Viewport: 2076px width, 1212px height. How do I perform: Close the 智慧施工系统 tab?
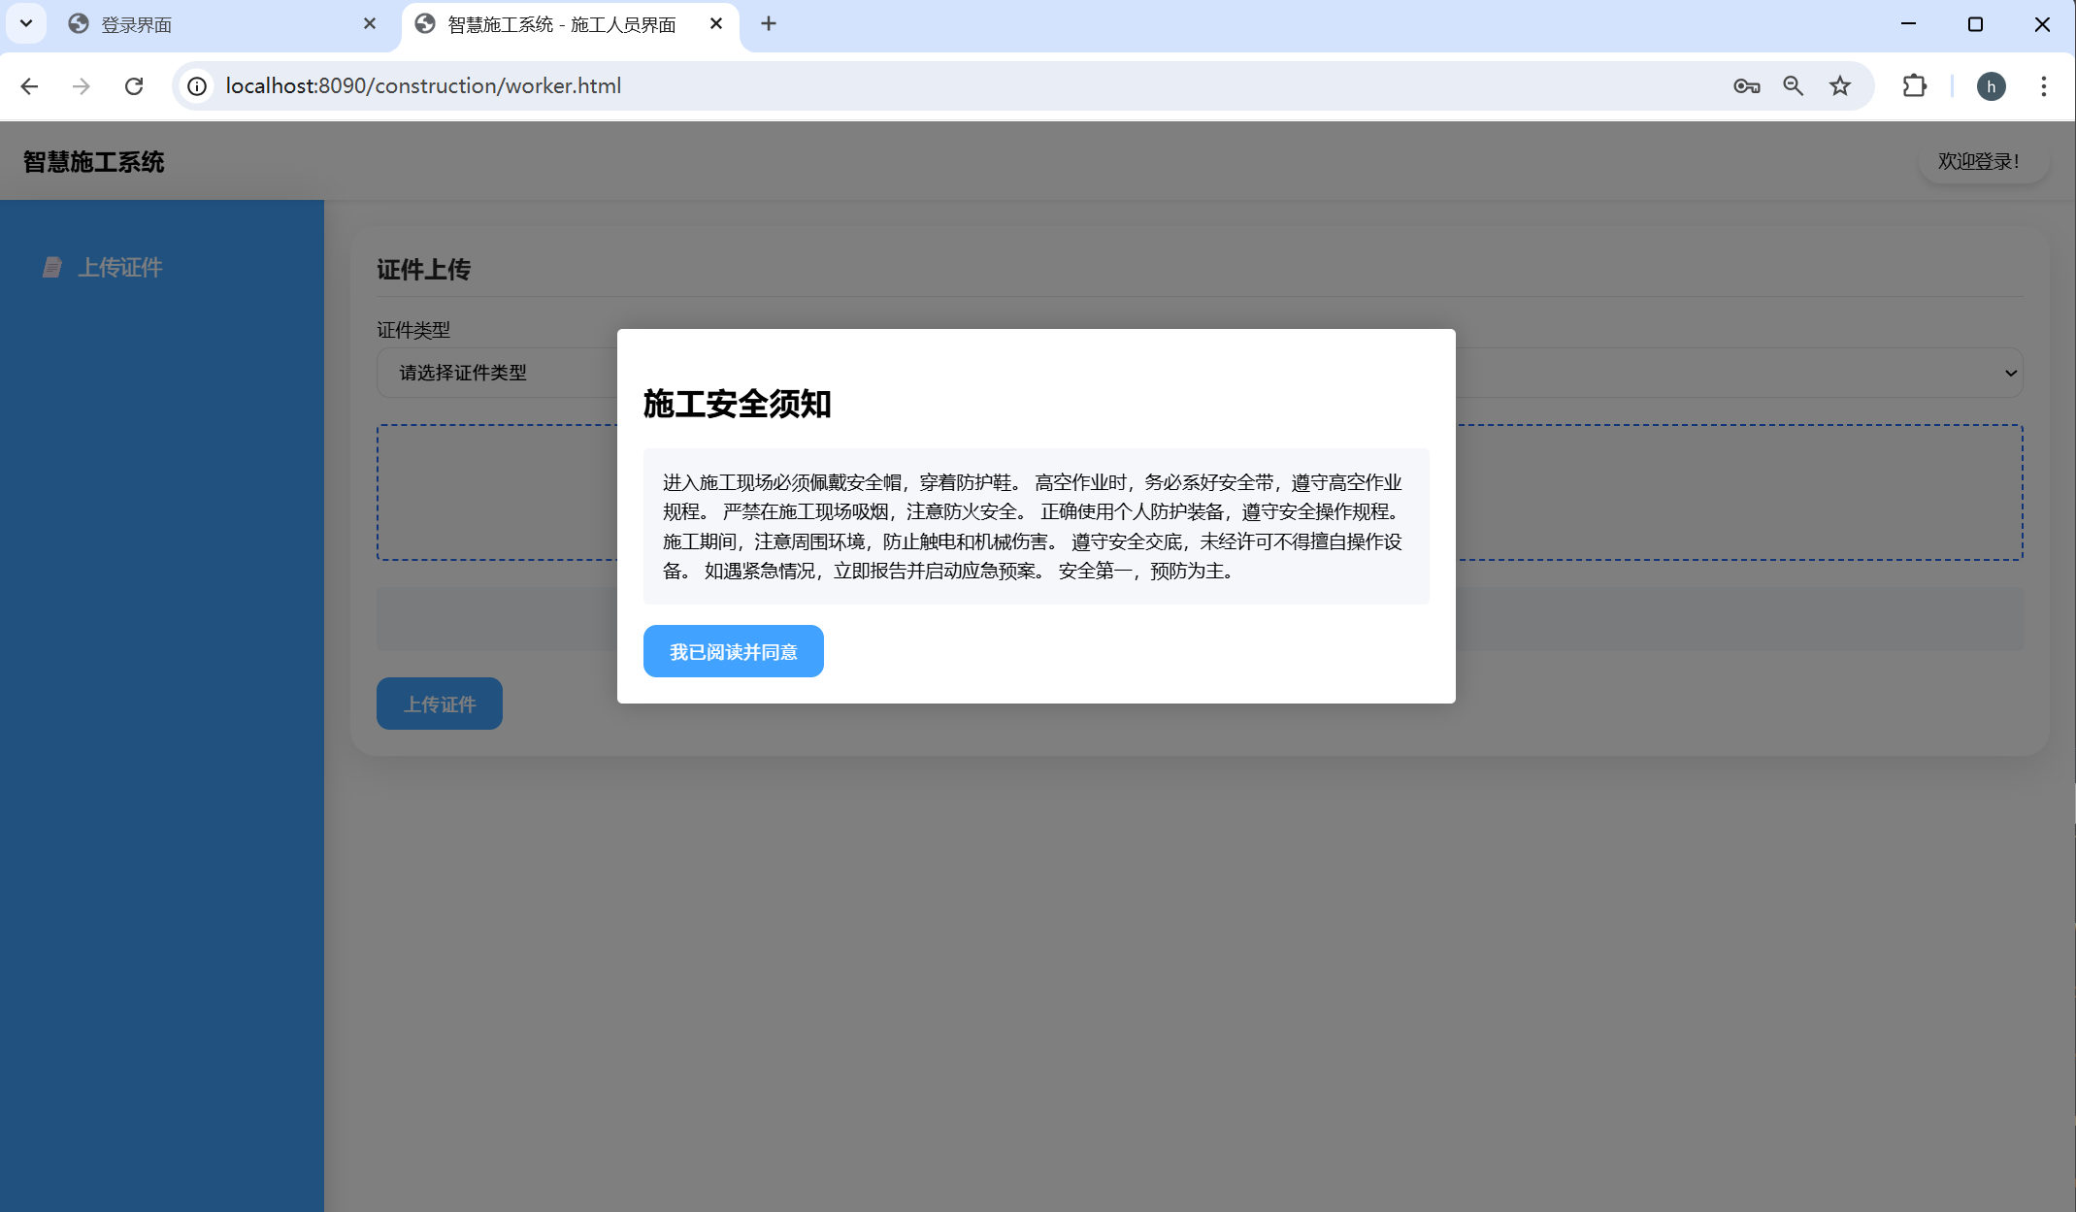[x=716, y=23]
